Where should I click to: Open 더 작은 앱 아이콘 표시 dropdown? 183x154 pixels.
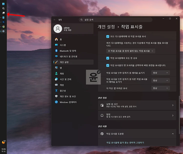click(160, 88)
